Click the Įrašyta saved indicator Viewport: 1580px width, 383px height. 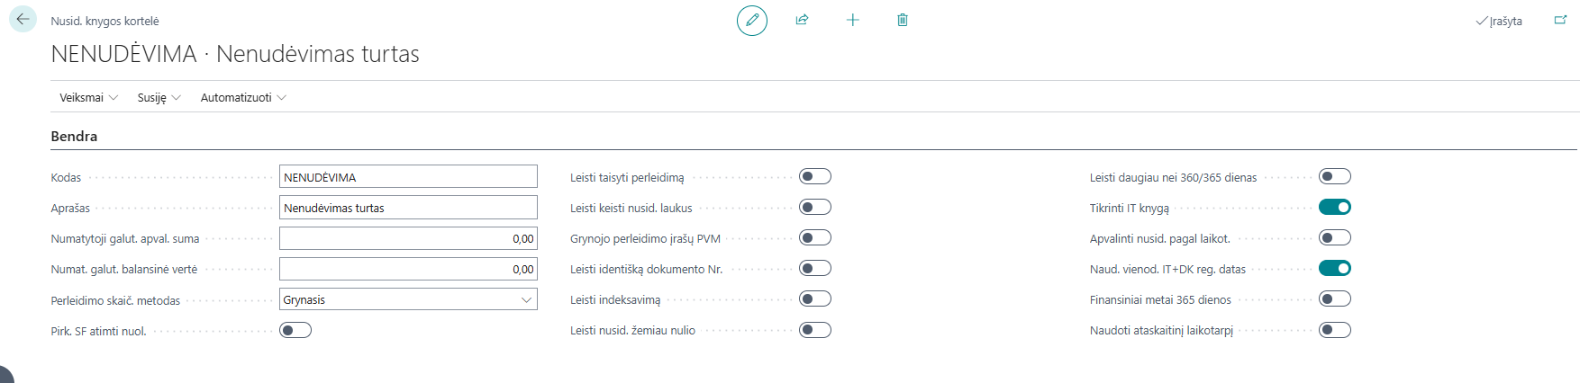[x=1499, y=21]
